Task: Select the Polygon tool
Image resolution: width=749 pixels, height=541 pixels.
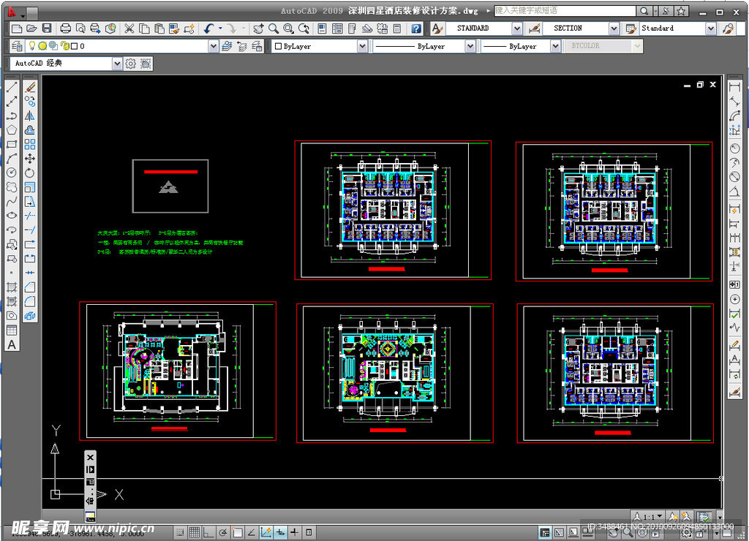Action: (12, 129)
